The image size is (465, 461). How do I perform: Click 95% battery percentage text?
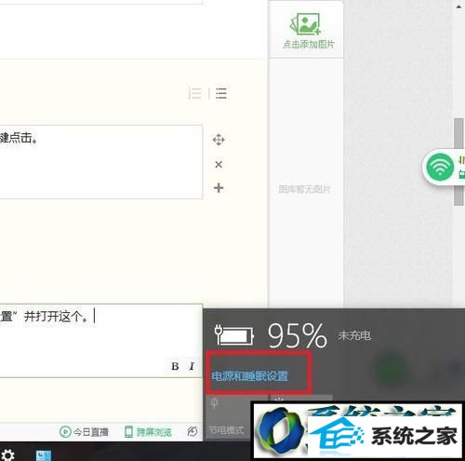298,335
